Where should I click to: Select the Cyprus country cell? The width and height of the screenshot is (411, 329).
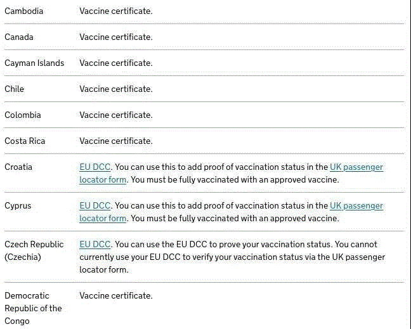[x=18, y=206]
